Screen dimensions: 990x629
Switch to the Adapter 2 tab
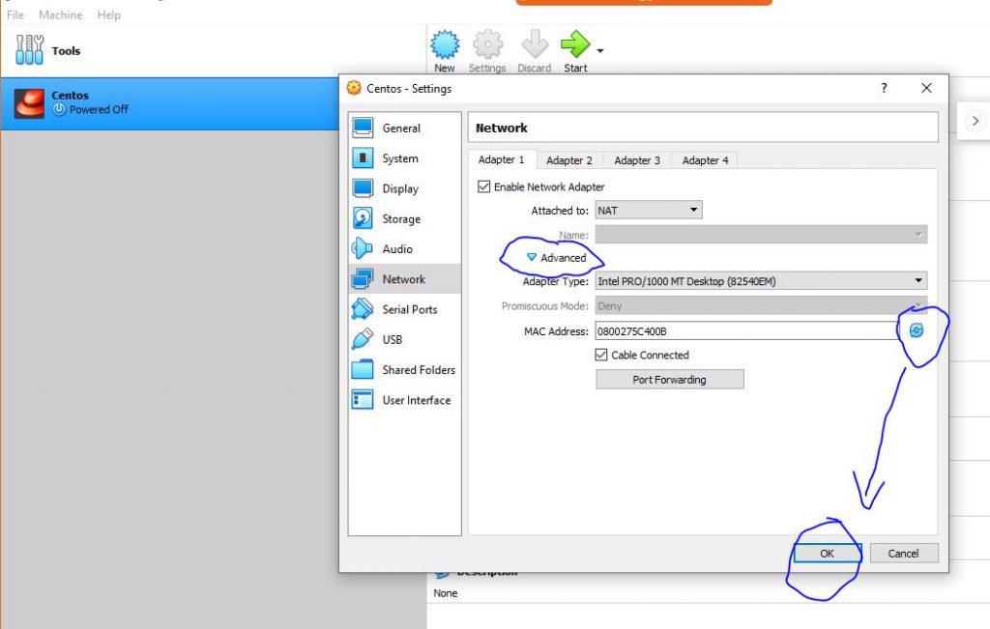point(568,160)
